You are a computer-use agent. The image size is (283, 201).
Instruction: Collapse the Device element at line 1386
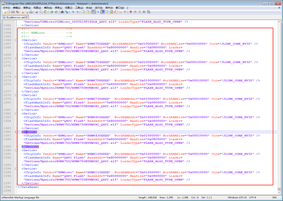point(16,132)
